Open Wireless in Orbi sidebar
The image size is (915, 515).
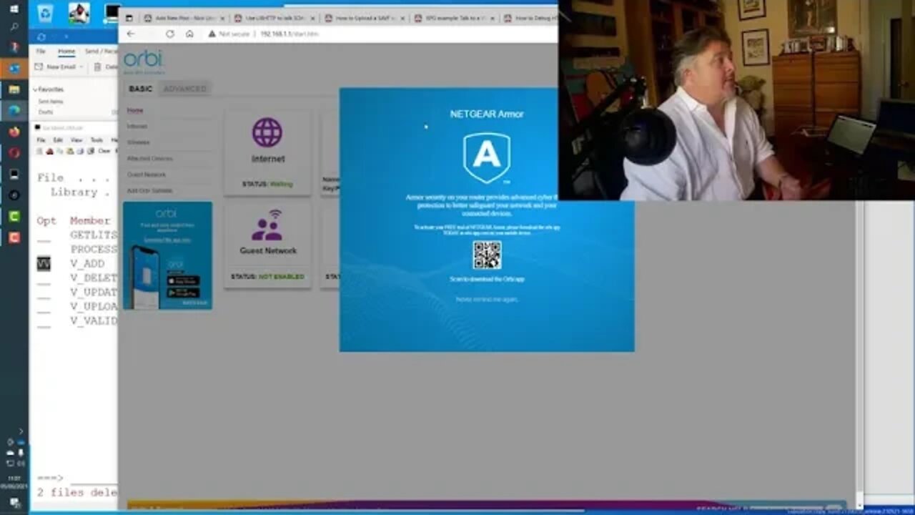point(139,142)
